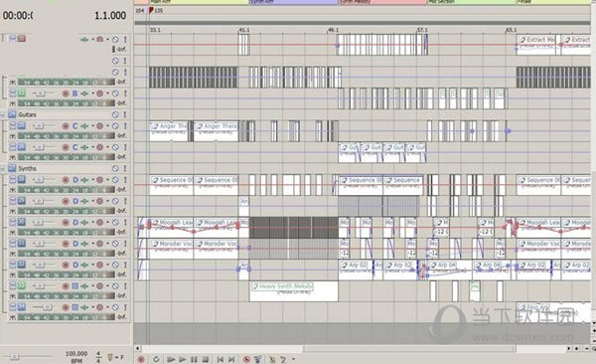Viewport: 596px width, 364px height.
Task: Minimize the Sequence track height
Action: 13,179
